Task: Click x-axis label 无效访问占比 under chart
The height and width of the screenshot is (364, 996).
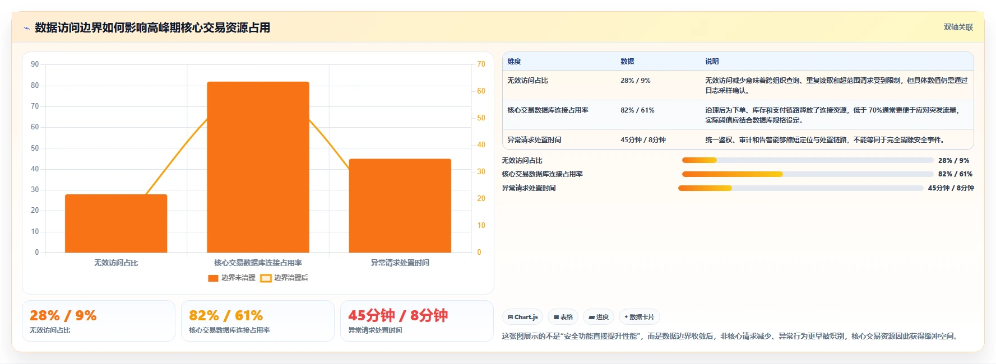Action: click(116, 263)
